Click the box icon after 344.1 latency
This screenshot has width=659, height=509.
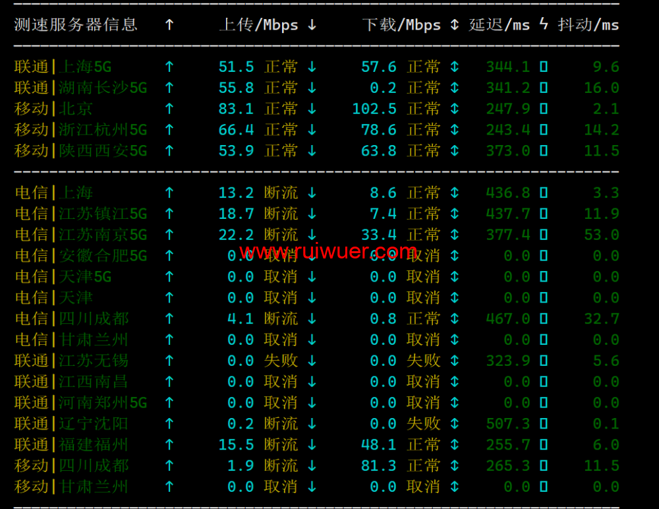coord(544,67)
